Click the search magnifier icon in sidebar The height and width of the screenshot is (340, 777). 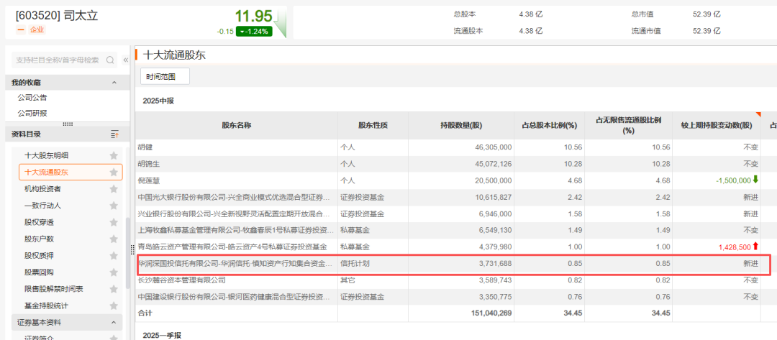click(x=110, y=60)
